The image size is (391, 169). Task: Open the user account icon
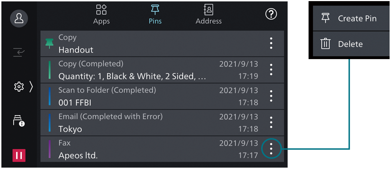pos(19,18)
